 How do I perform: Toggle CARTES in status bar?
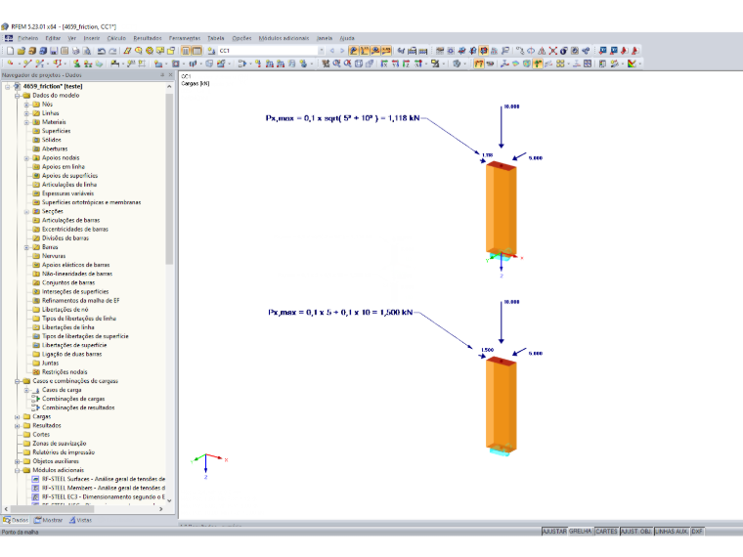tap(606, 532)
